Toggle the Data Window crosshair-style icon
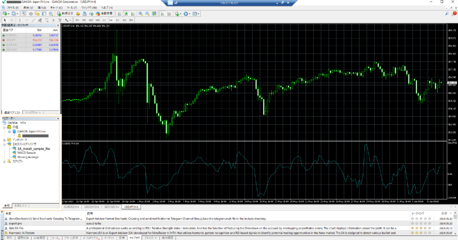458x240 pixels. click(31, 14)
